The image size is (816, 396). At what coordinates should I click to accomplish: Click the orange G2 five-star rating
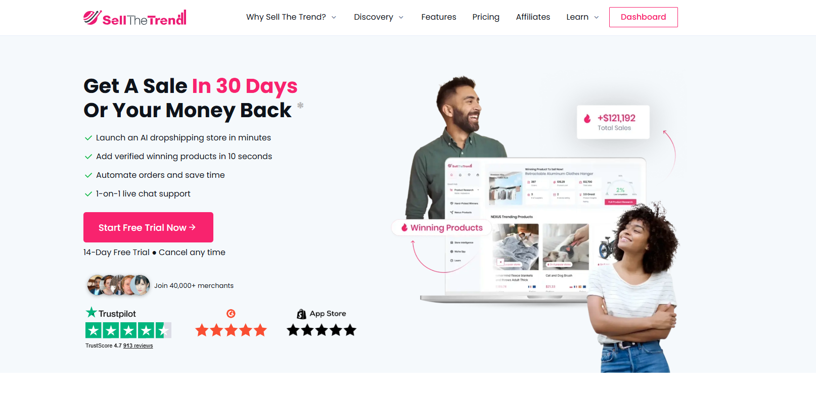(x=231, y=330)
